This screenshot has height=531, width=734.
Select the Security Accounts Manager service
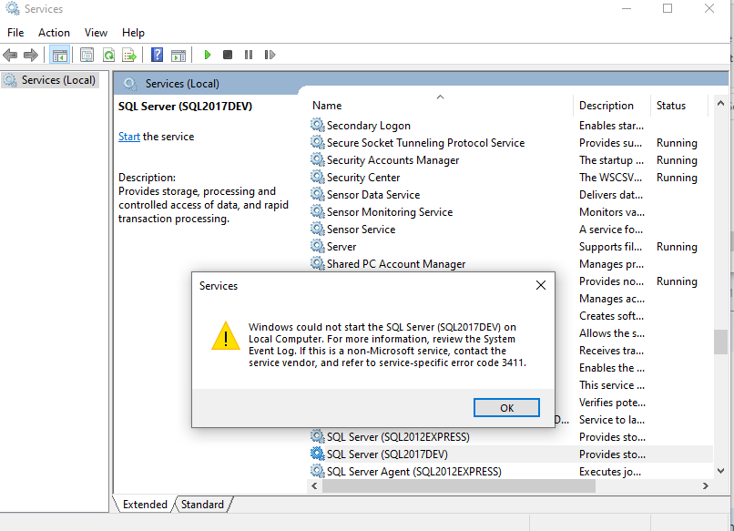392,159
